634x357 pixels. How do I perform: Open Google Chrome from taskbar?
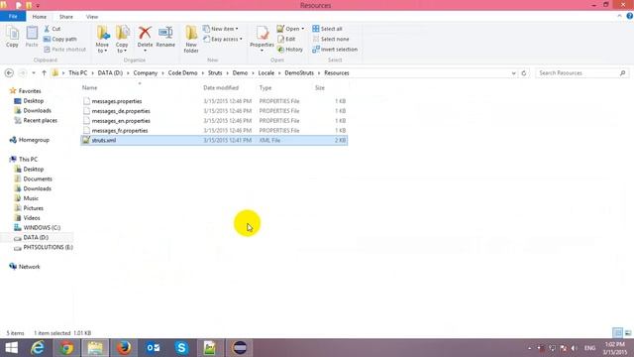pyautogui.click(x=66, y=348)
